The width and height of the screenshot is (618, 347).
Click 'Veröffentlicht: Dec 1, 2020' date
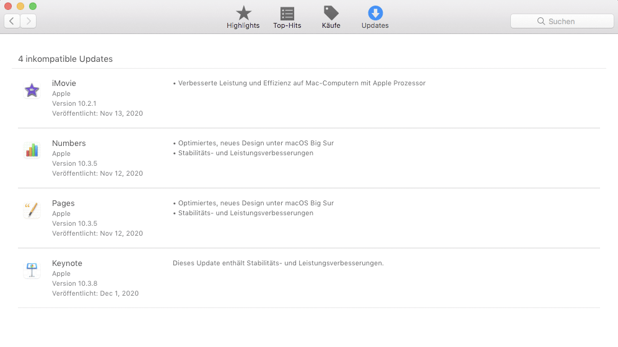pyautogui.click(x=95, y=293)
